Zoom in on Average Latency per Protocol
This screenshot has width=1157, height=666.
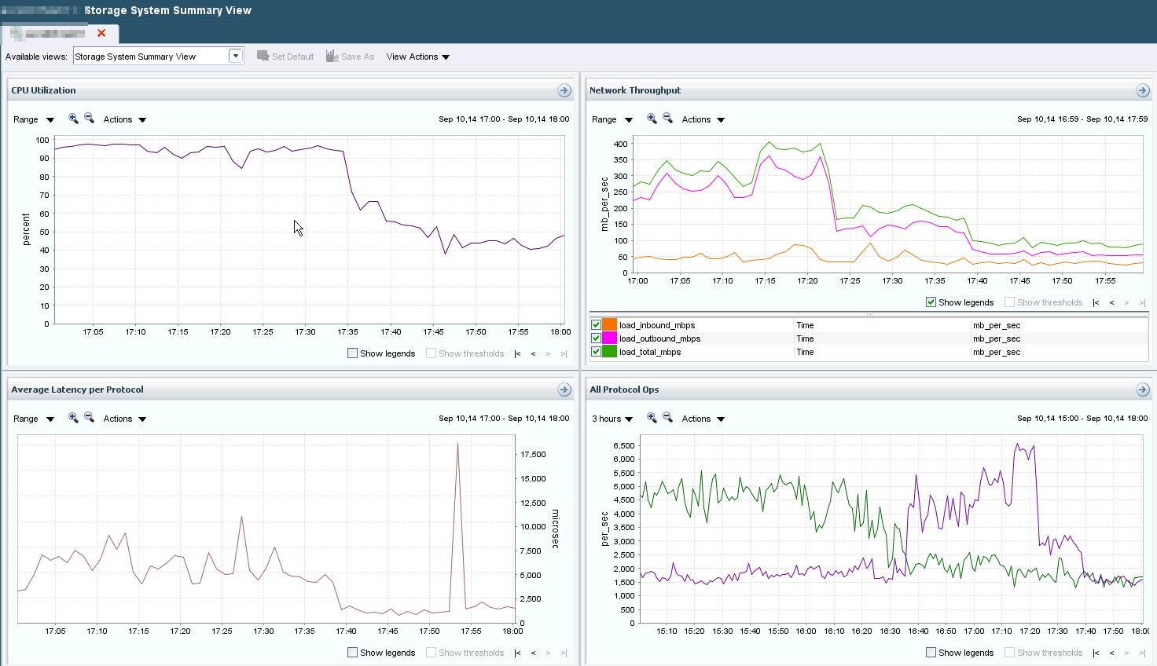click(73, 418)
